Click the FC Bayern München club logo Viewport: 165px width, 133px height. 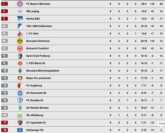click(x=20, y=4)
